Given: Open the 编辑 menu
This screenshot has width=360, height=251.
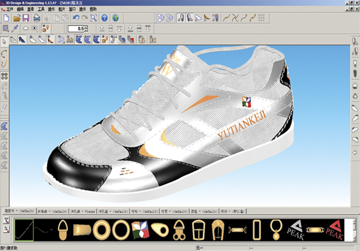Looking at the screenshot, I should coord(20,9).
